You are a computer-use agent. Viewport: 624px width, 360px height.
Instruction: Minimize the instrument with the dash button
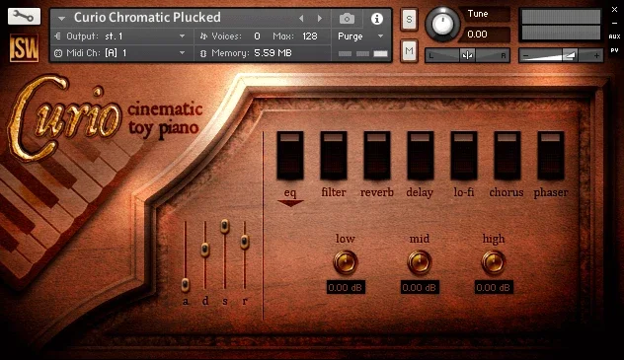point(615,24)
